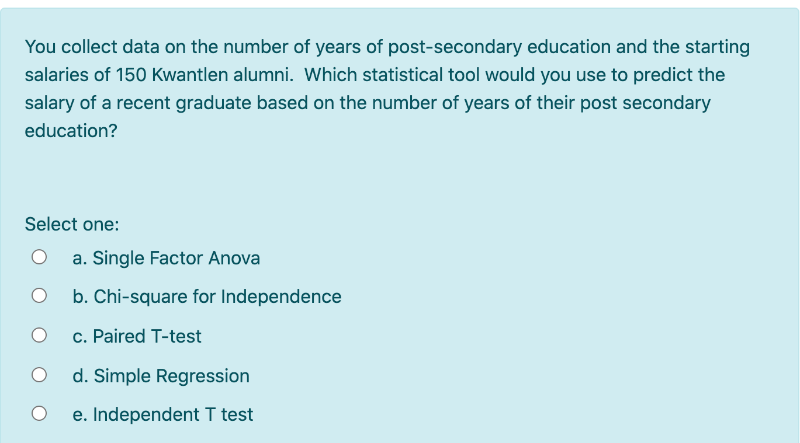Click the 'a. Single Factor Anova' label

[166, 258]
